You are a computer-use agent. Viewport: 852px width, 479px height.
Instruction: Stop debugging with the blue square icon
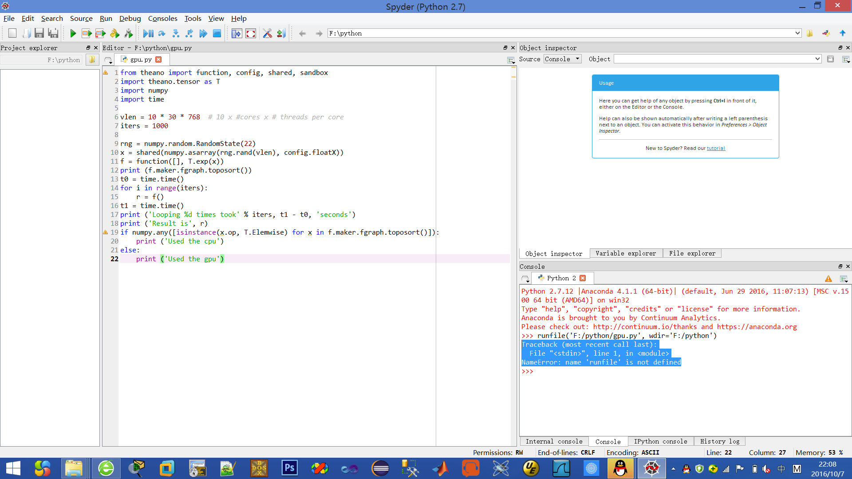click(217, 33)
